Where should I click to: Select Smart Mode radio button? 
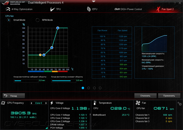[9, 20]
